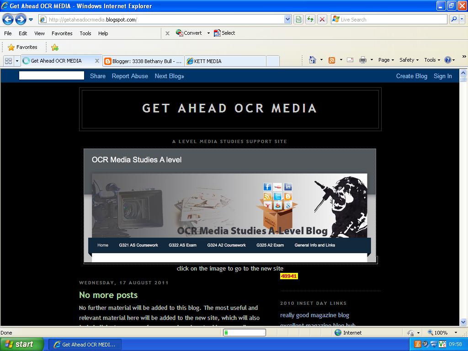468x351 pixels.
Task: Open the Tools menu in menu bar
Action: click(85, 33)
